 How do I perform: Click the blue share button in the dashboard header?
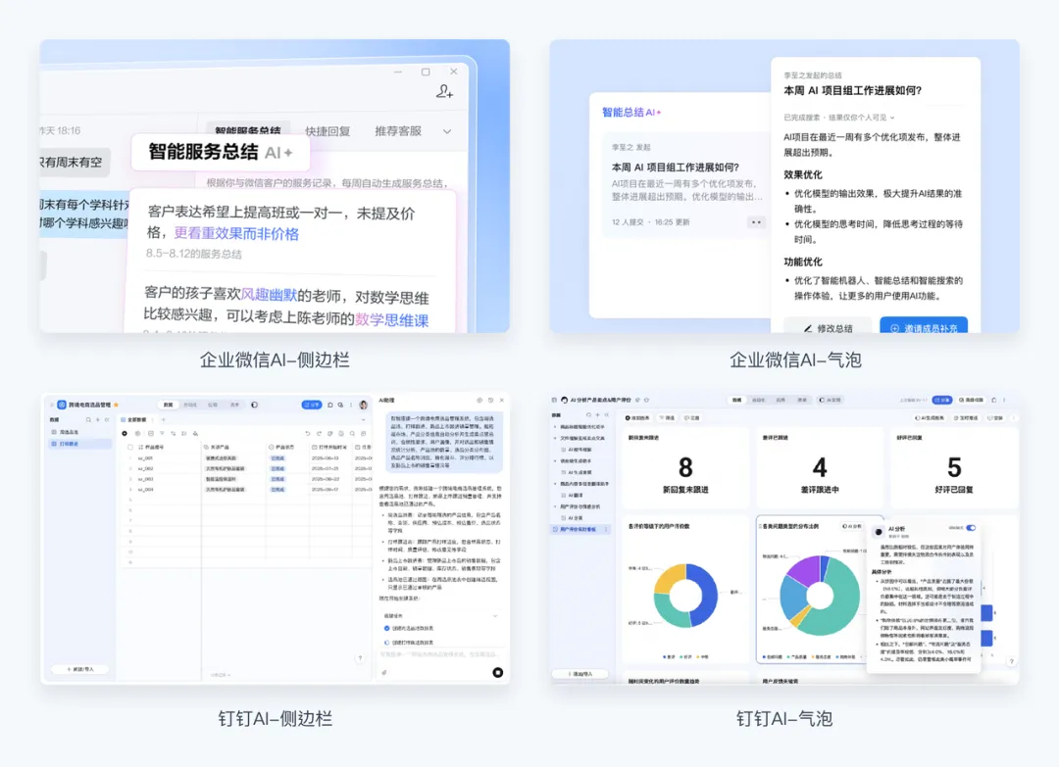[942, 400]
